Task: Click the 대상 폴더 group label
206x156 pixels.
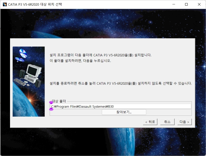Action: [59, 101]
